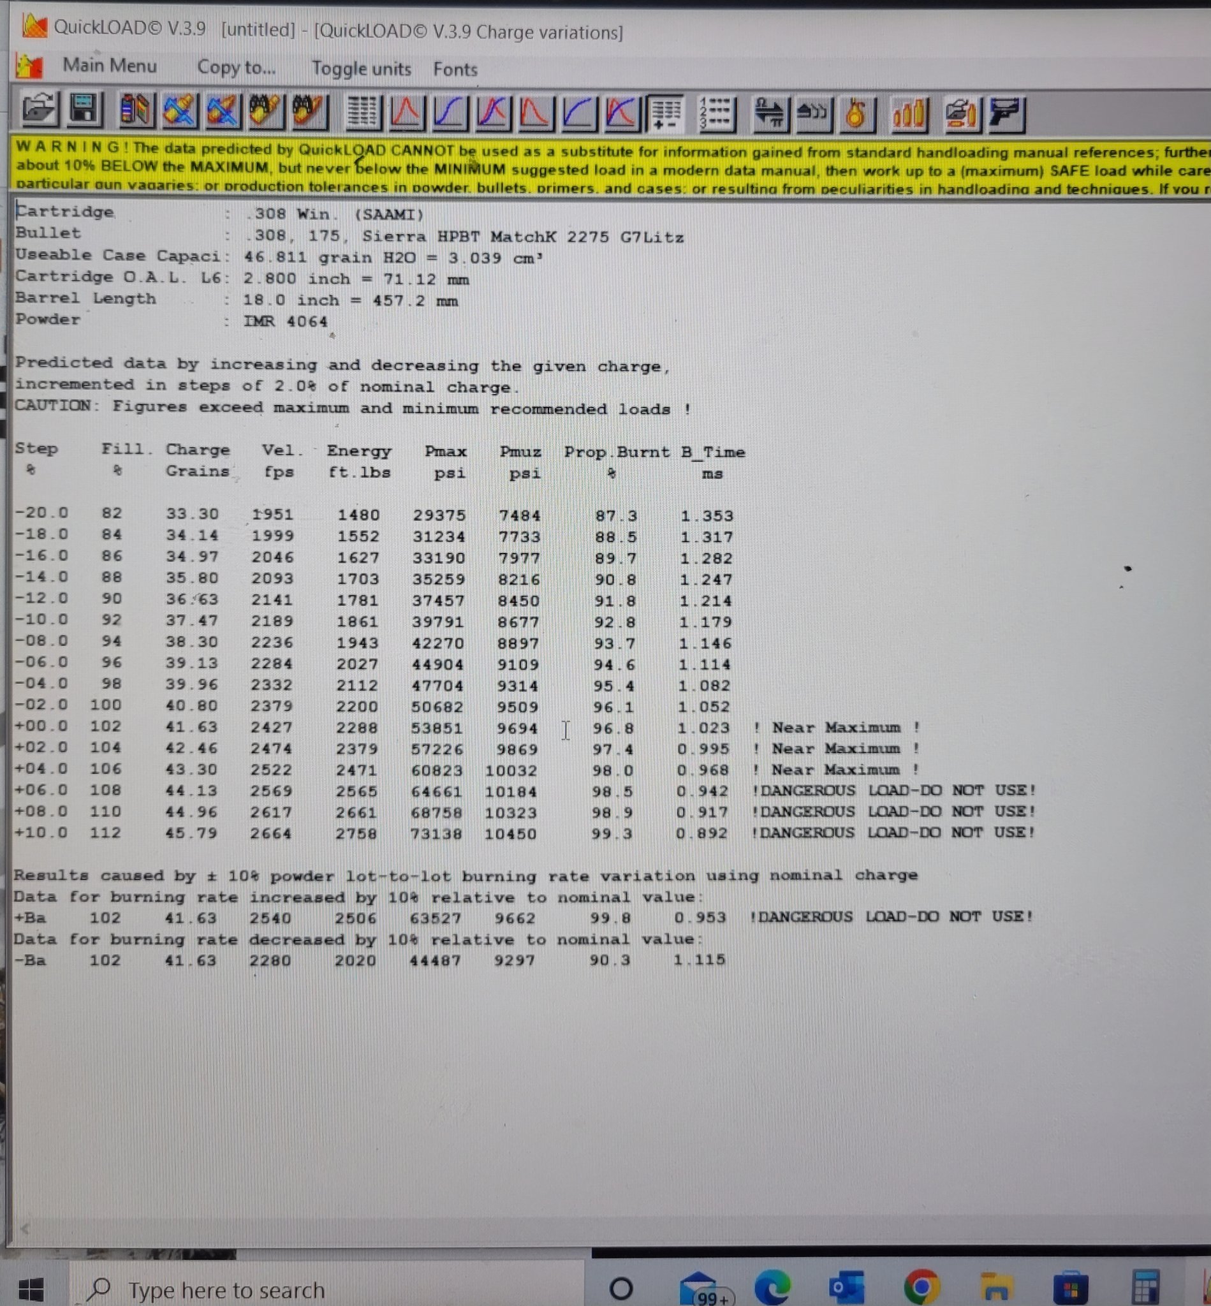Viewport: 1211px width, 1306px height.
Task: Click the first binoculars search icon
Action: coord(265,112)
